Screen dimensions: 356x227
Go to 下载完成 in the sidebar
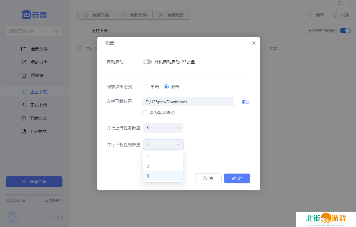click(x=38, y=118)
